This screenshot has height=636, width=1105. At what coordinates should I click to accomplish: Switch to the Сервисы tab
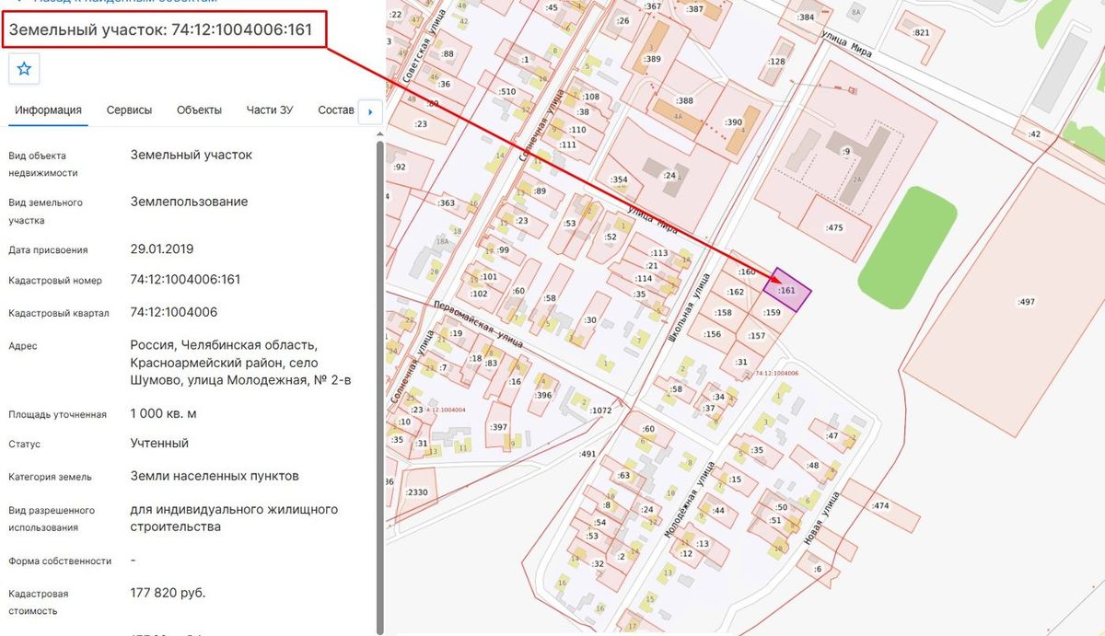129,110
